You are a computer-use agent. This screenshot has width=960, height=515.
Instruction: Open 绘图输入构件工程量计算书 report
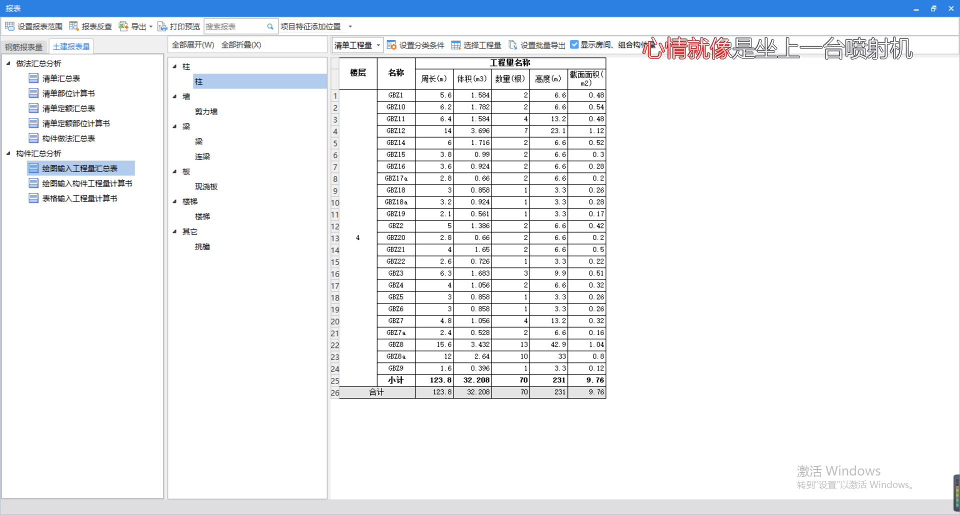coord(87,183)
